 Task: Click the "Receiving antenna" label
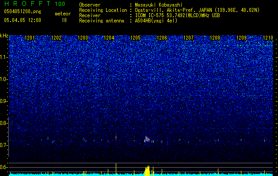[x=102, y=21]
